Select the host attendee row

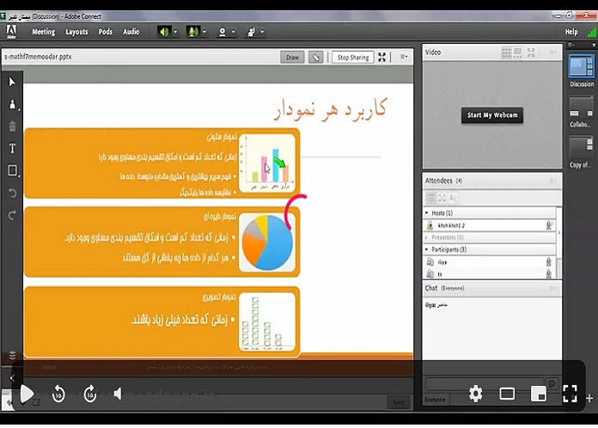click(x=489, y=225)
